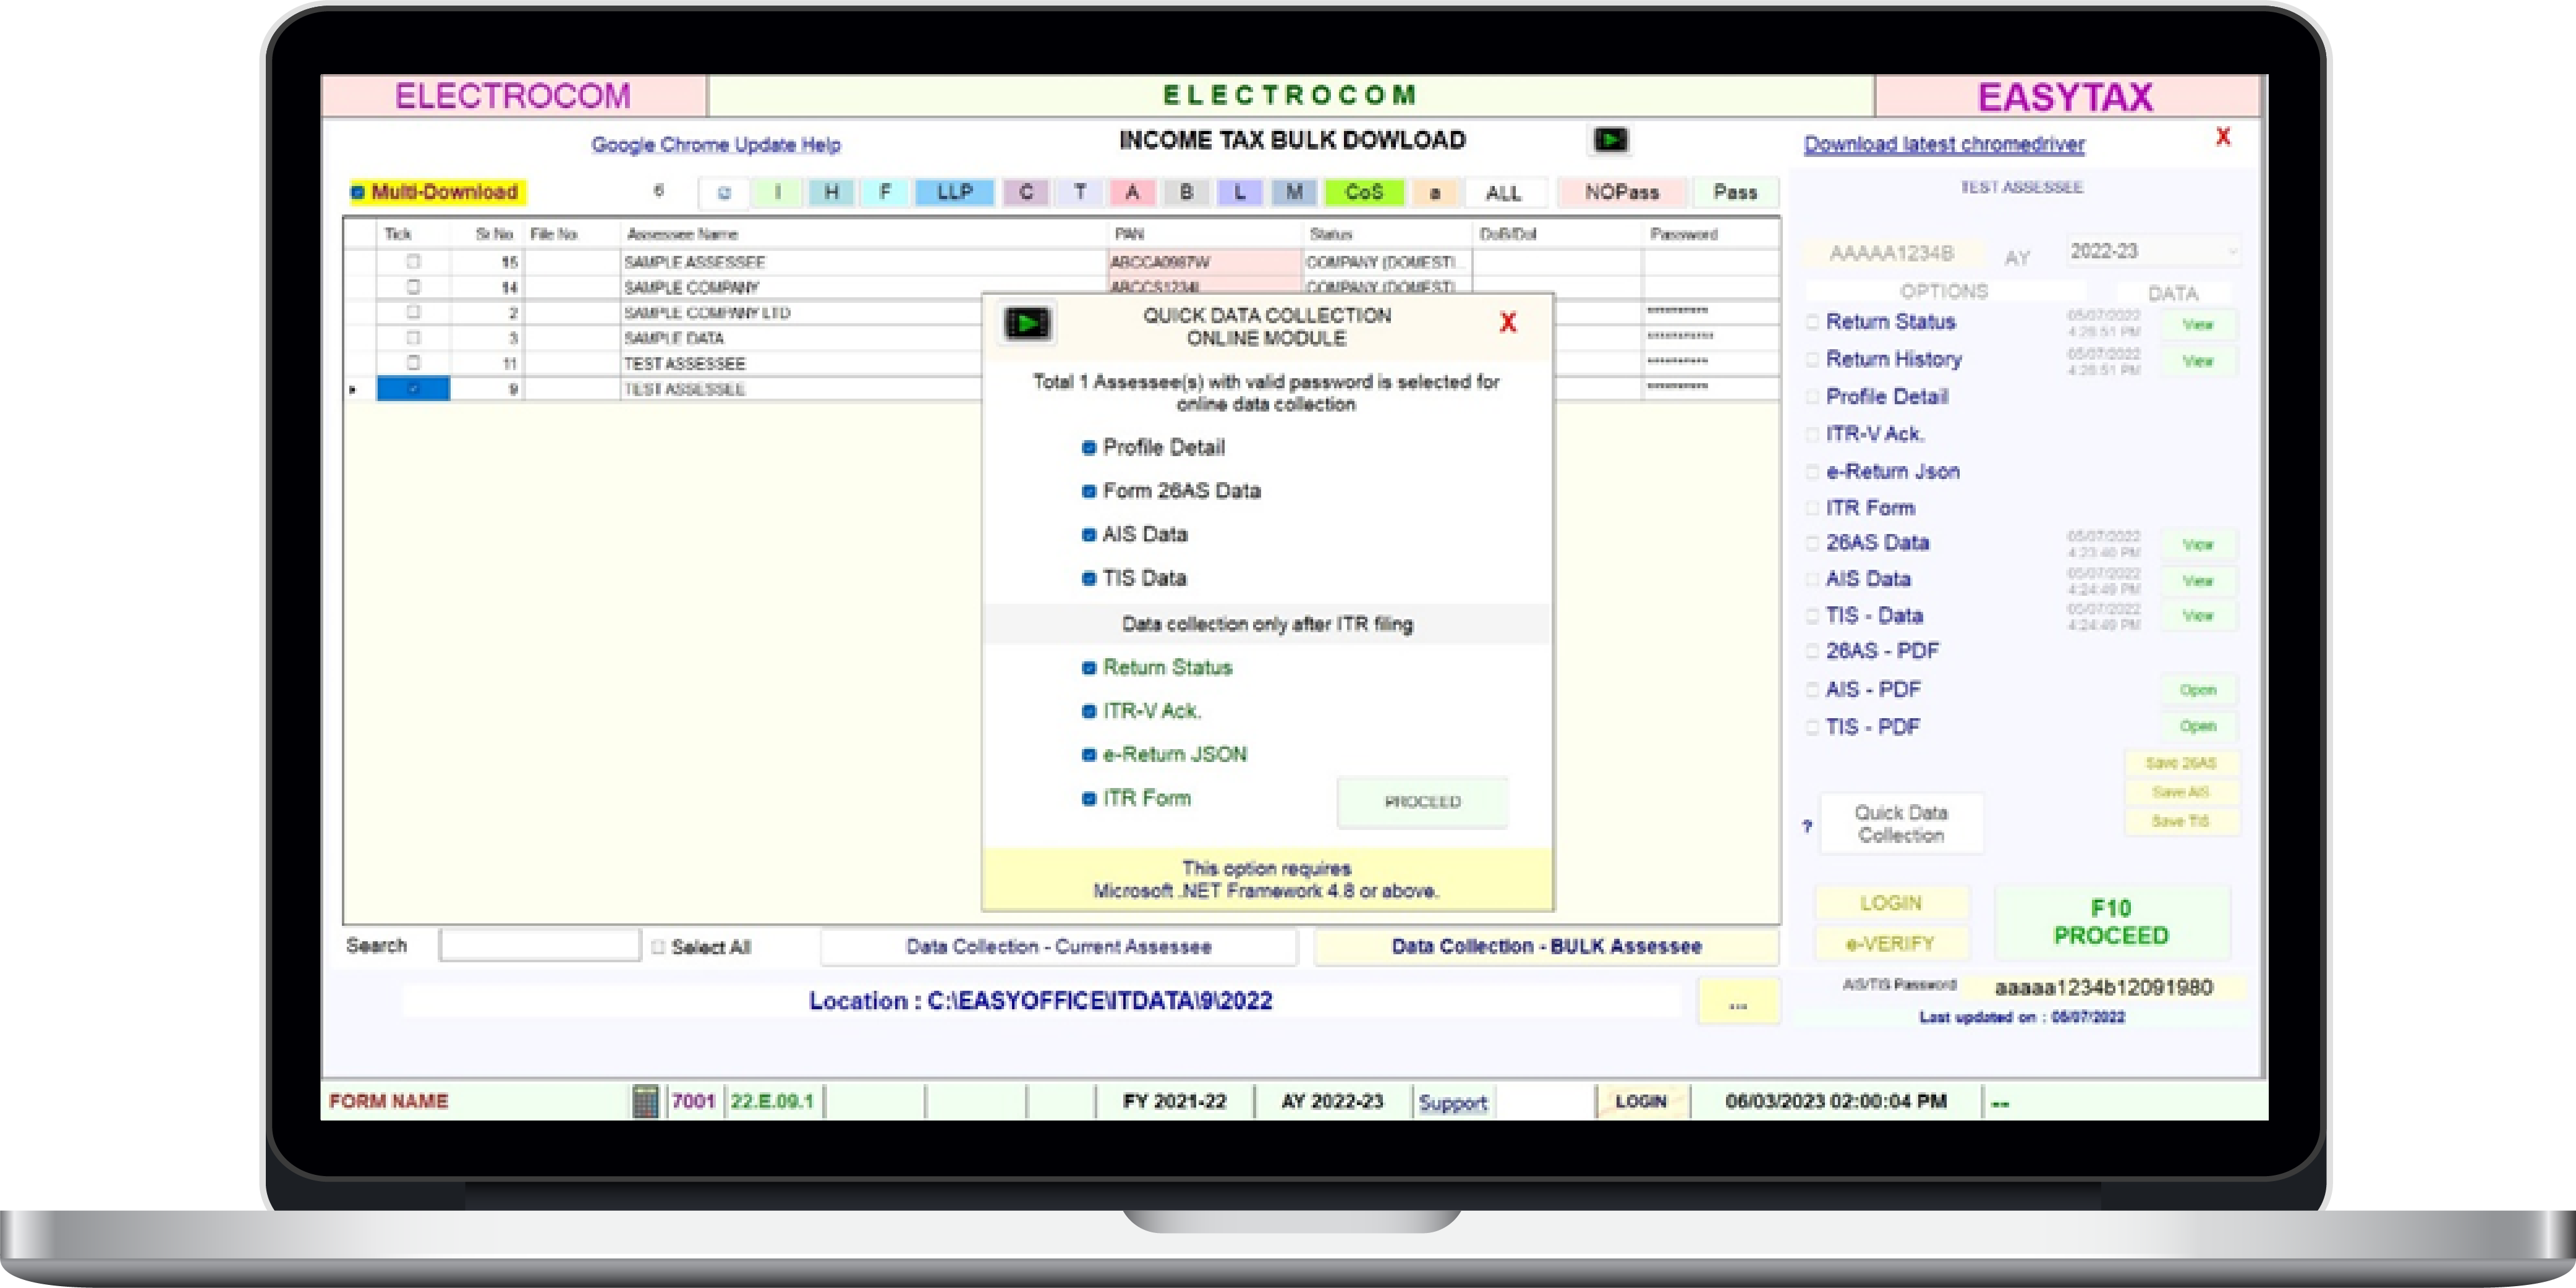Click AY 2022-23 in status bar

point(1332,1101)
